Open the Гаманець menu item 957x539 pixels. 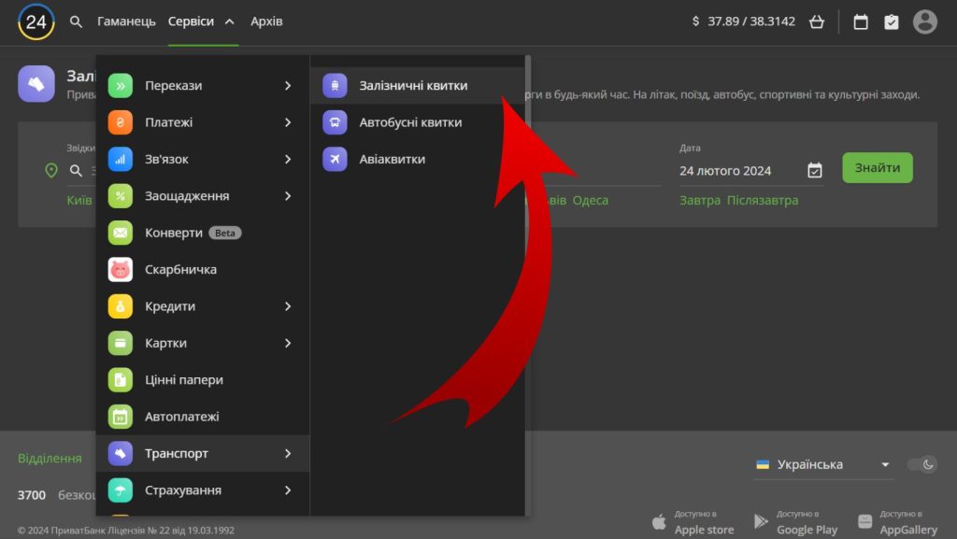click(126, 21)
